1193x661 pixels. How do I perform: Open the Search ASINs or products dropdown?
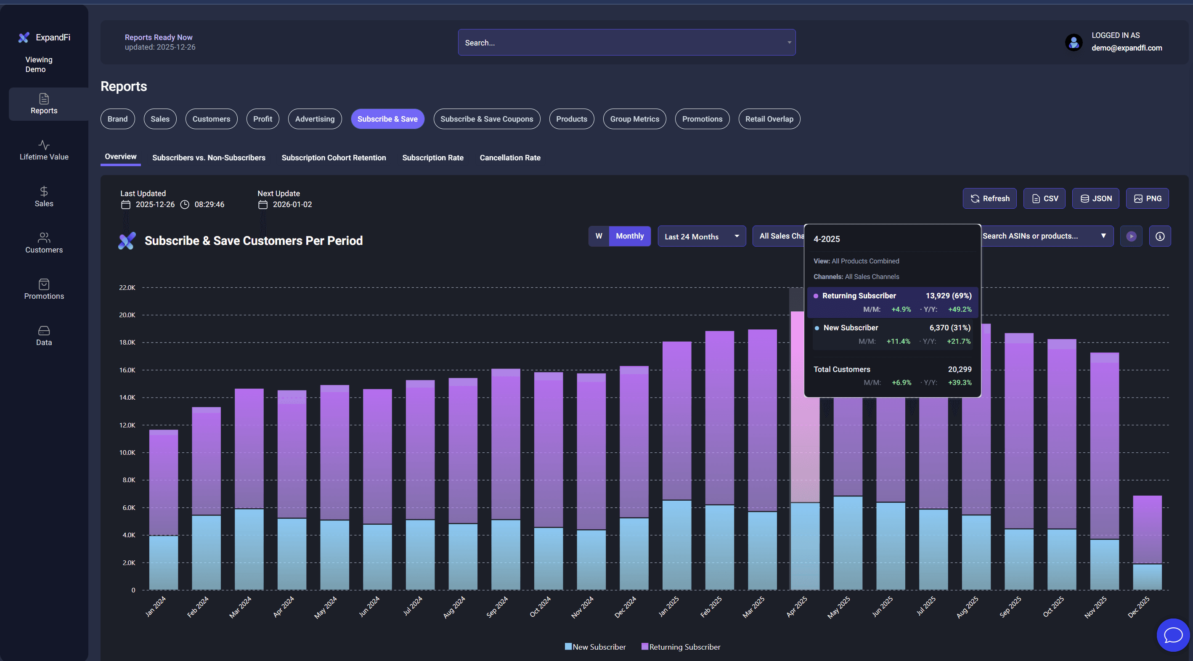click(x=1047, y=236)
